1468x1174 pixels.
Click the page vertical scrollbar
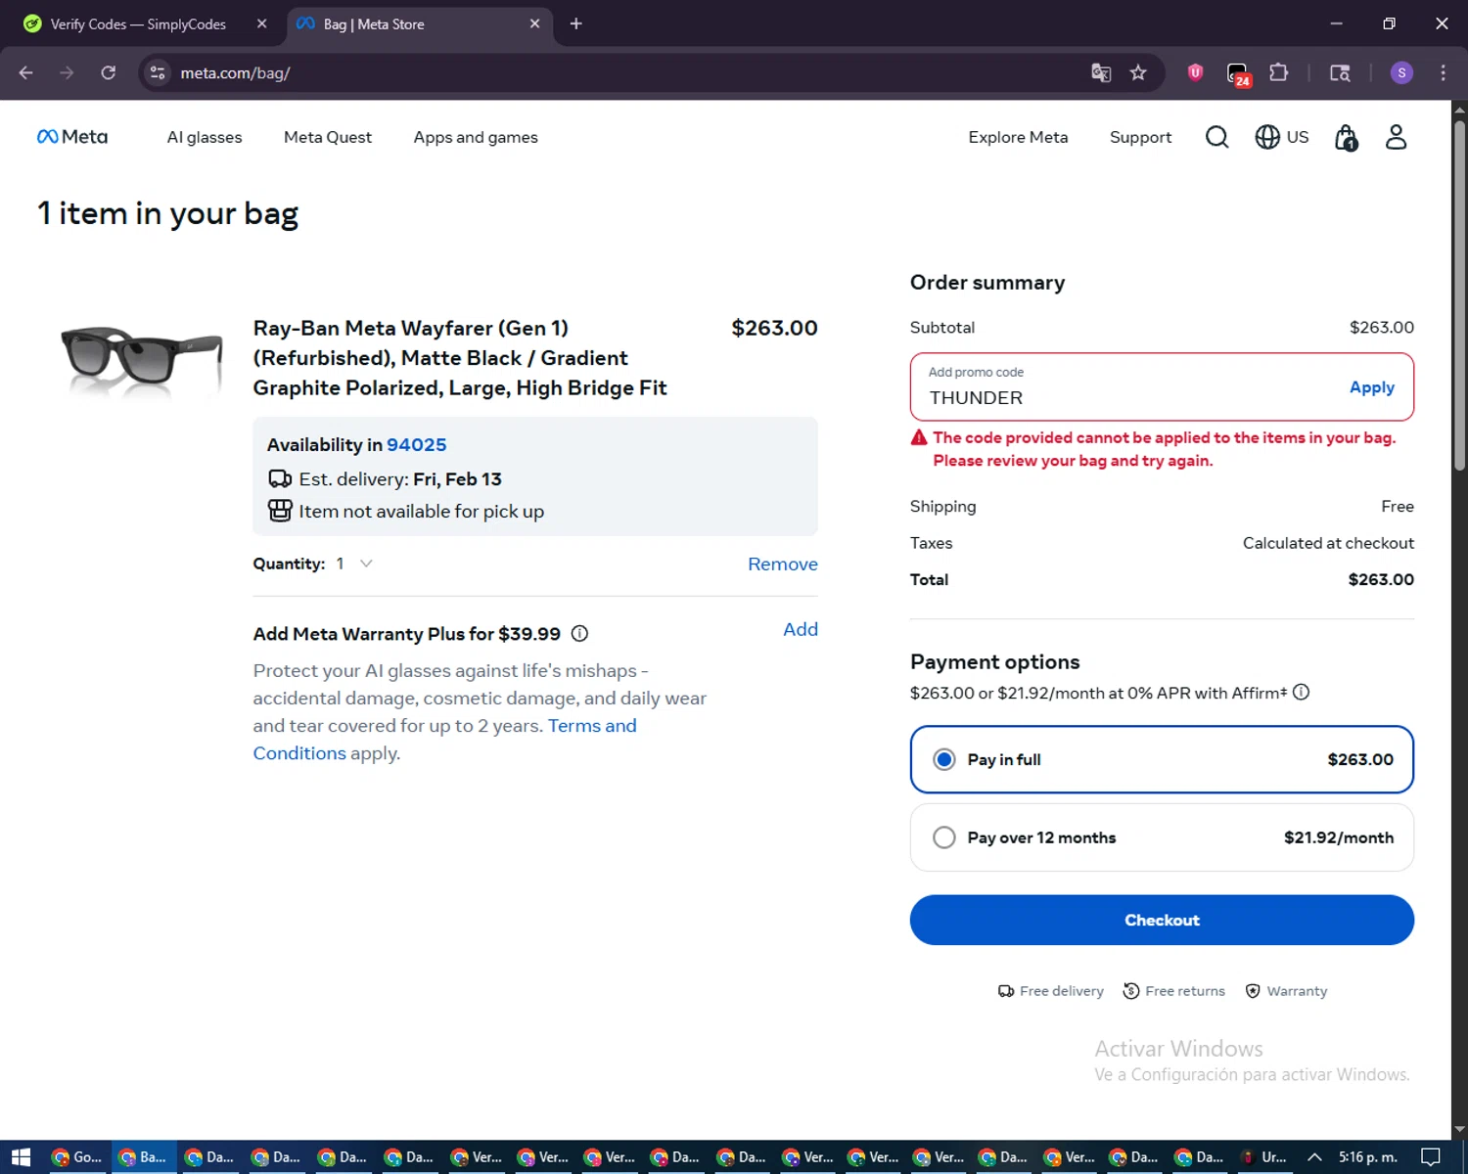click(1459, 293)
